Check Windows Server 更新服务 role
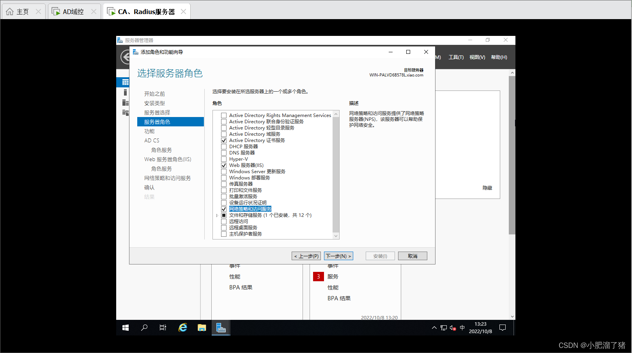This screenshot has width=632, height=353. 224,172
